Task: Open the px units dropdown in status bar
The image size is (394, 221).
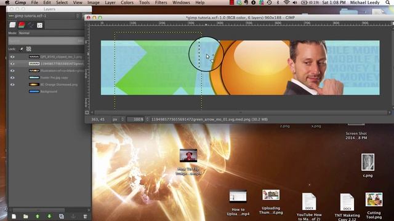Action: [118, 120]
